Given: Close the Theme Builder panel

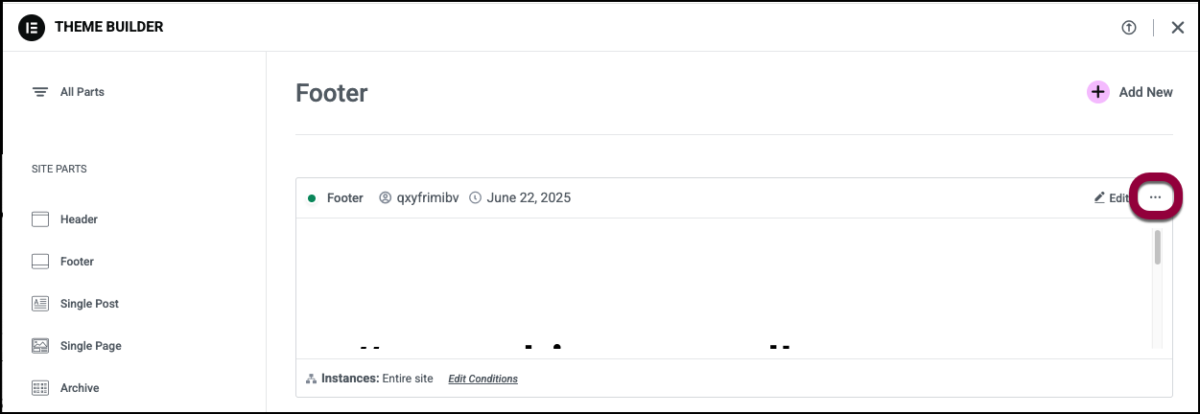Looking at the screenshot, I should click(1178, 28).
